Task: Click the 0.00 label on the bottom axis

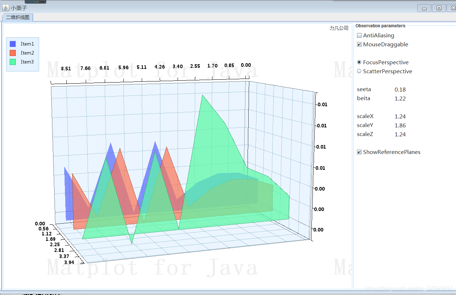Action: 40,223
